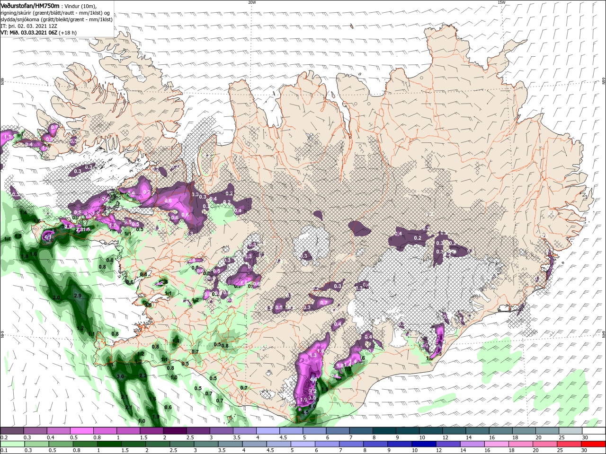Pick the snow-scale swatch between 0.2 and 0.3
Screen dimensions: 606x454
click(x=12, y=431)
